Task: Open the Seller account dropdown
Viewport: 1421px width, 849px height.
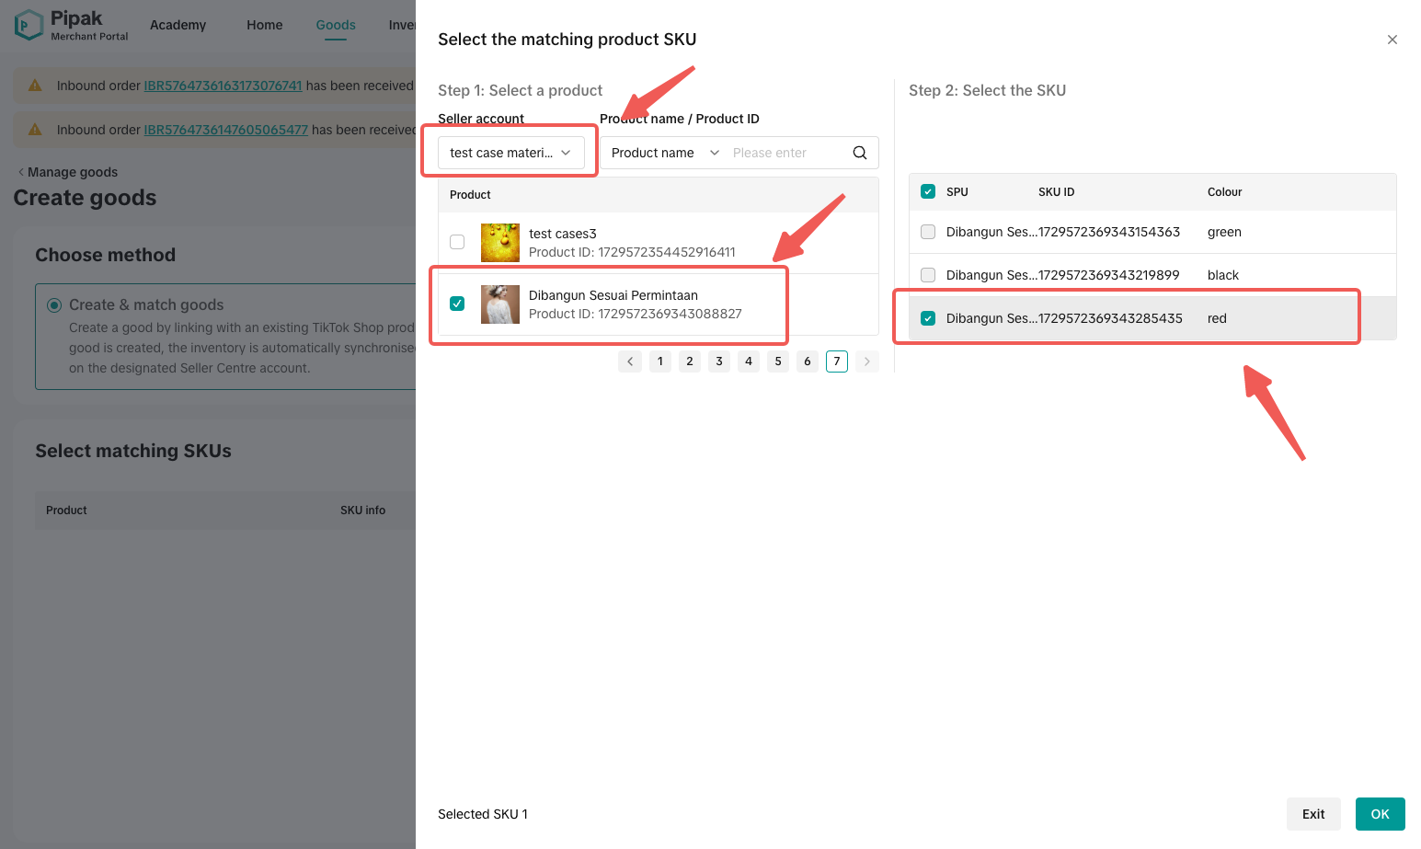Action: (x=510, y=153)
